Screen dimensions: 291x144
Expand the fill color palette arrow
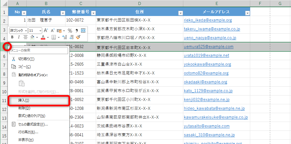pyautogui.click(x=37, y=37)
